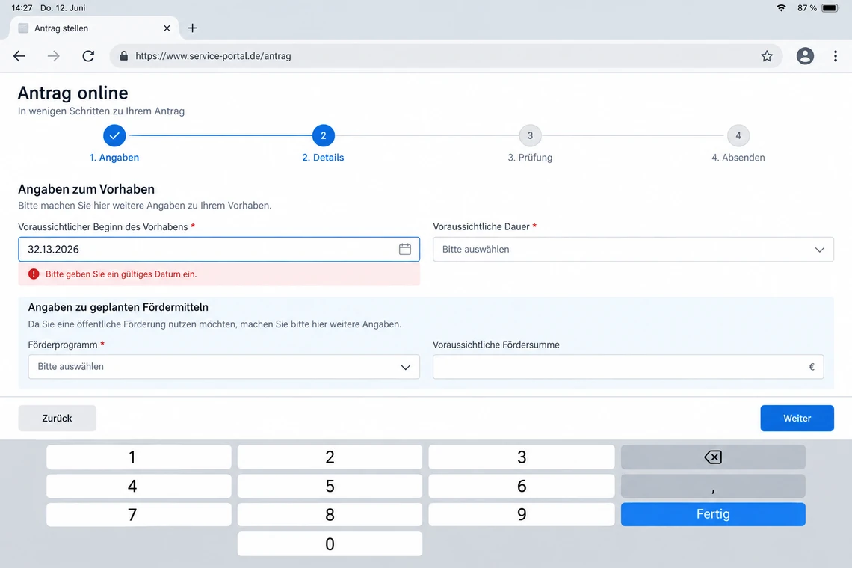The image size is (852, 568).
Task: Select the 'Antrag stellen' browser tab
Action: (x=93, y=28)
